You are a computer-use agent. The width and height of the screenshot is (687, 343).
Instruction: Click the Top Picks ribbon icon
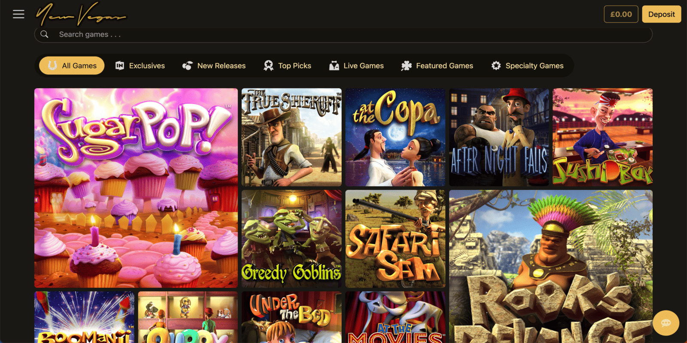pos(268,66)
